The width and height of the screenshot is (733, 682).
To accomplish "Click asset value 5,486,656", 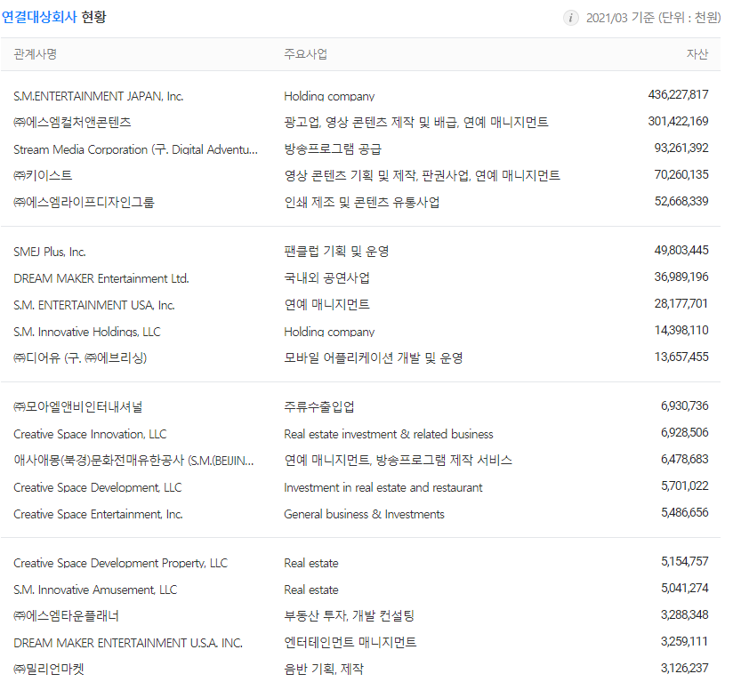I will pyautogui.click(x=684, y=512).
